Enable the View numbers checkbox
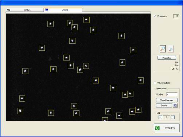 coord(155,83)
